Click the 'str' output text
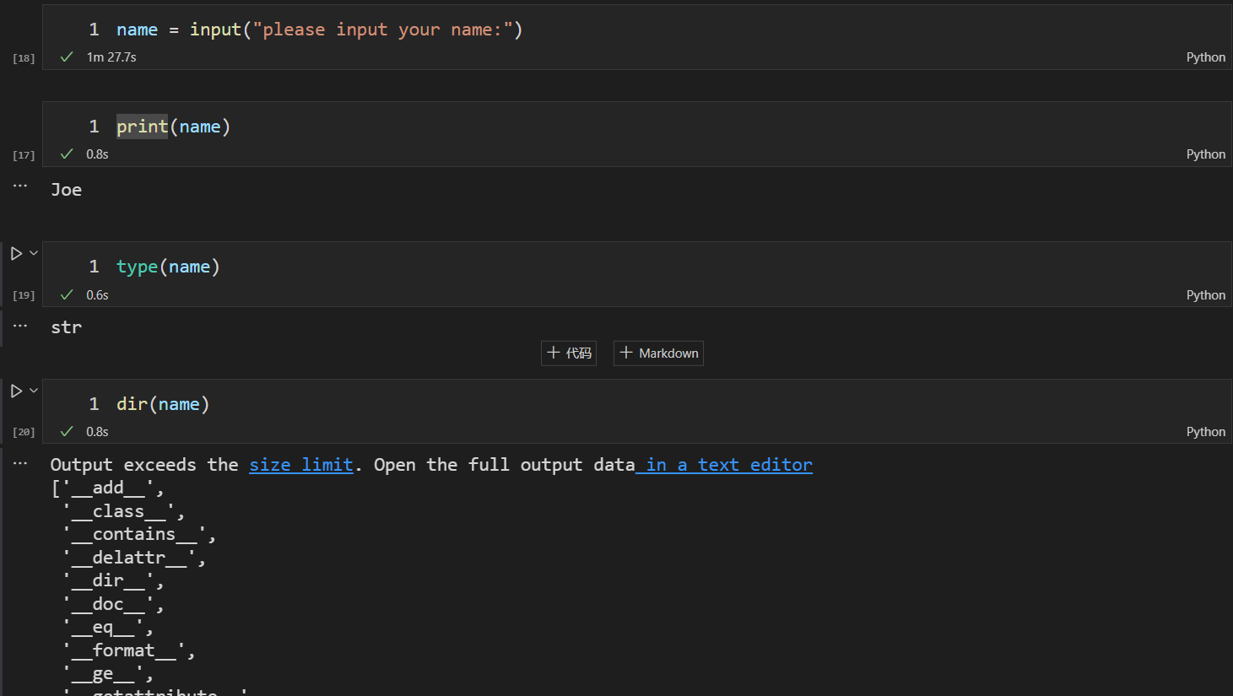 pos(67,327)
